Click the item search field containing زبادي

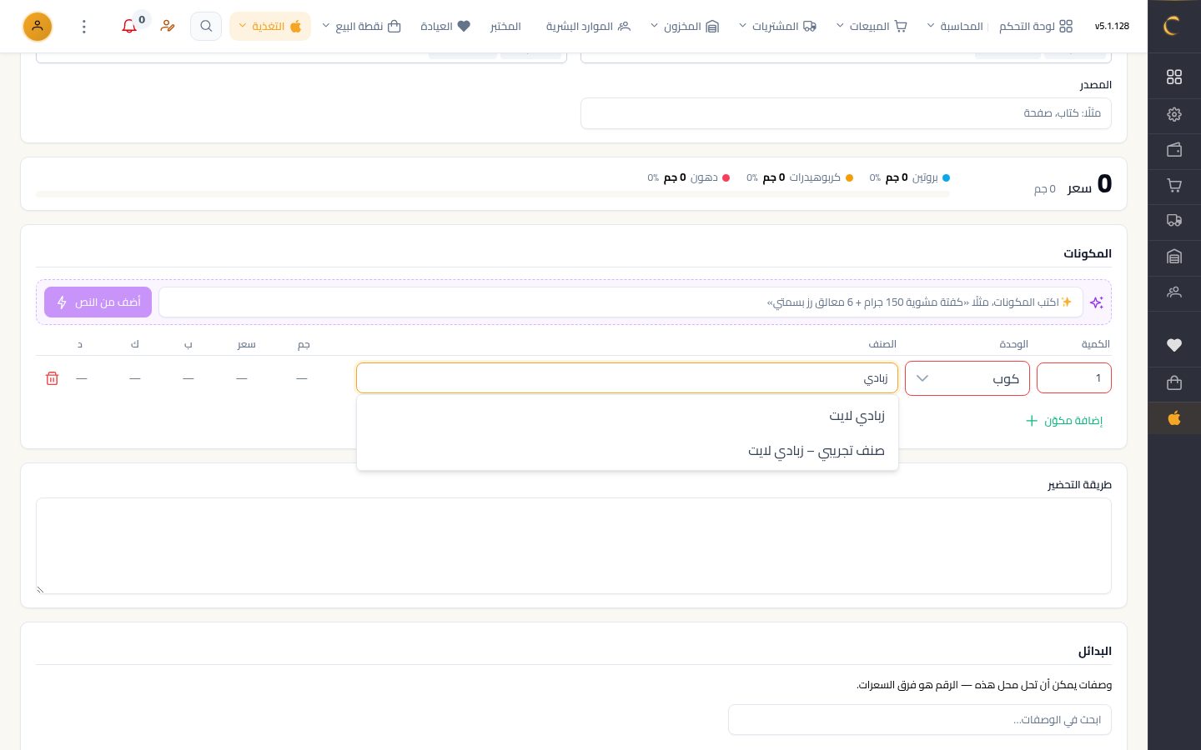627,378
